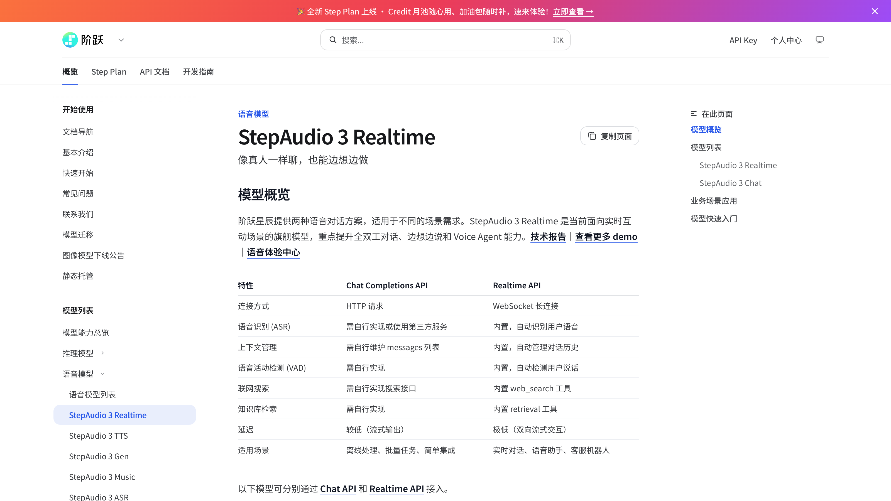
Task: Click the 阶跃 logo icon
Action: click(70, 40)
